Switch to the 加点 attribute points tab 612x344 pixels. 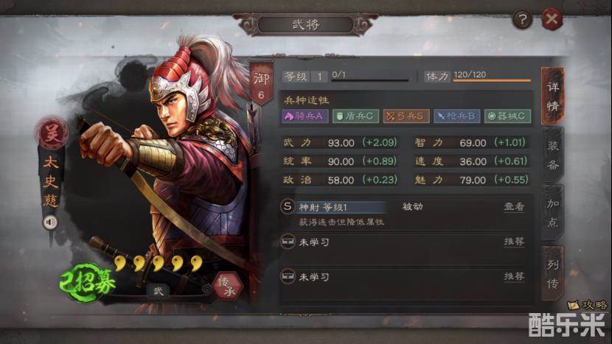tap(553, 213)
